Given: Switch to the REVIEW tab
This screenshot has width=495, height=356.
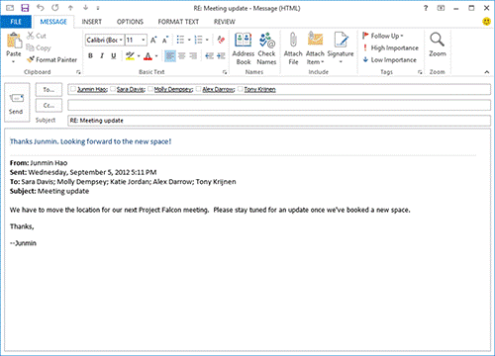Looking at the screenshot, I should 225,22.
